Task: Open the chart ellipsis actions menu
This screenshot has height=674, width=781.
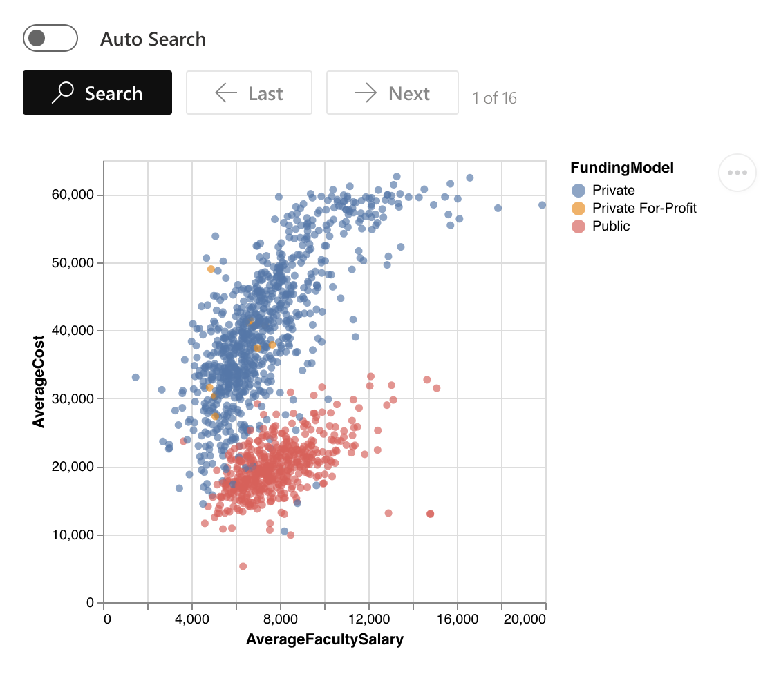Action: 737,173
